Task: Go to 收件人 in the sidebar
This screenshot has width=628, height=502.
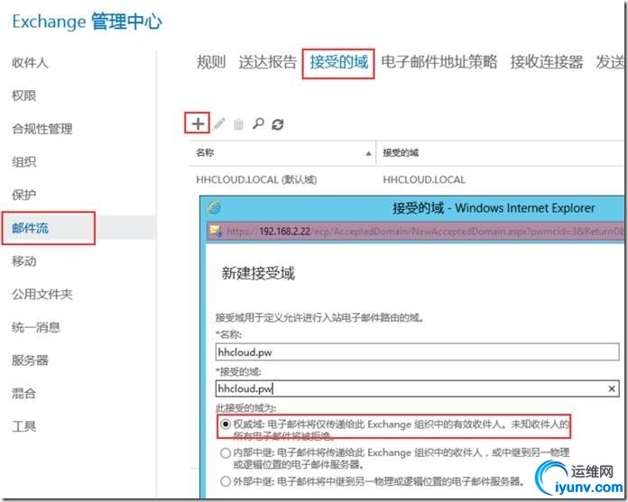Action: pos(30,62)
